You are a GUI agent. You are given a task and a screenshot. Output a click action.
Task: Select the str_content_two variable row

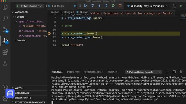(33, 36)
